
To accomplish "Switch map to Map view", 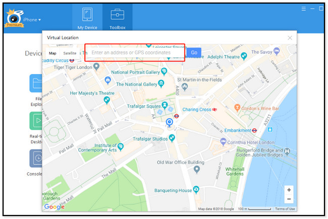I will coord(52,53).
